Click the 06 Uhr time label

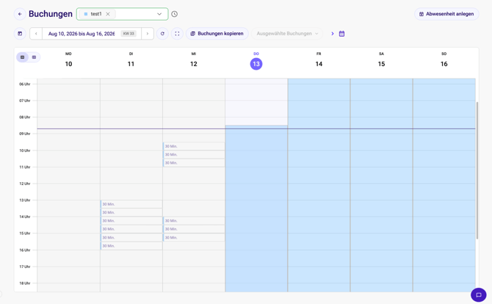click(x=25, y=84)
